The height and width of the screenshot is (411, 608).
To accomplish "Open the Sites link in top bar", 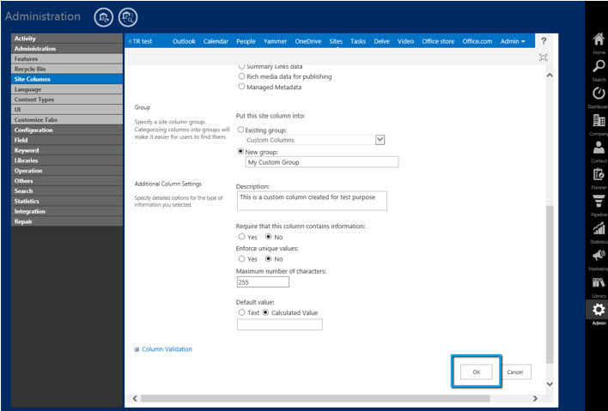I will tap(336, 41).
